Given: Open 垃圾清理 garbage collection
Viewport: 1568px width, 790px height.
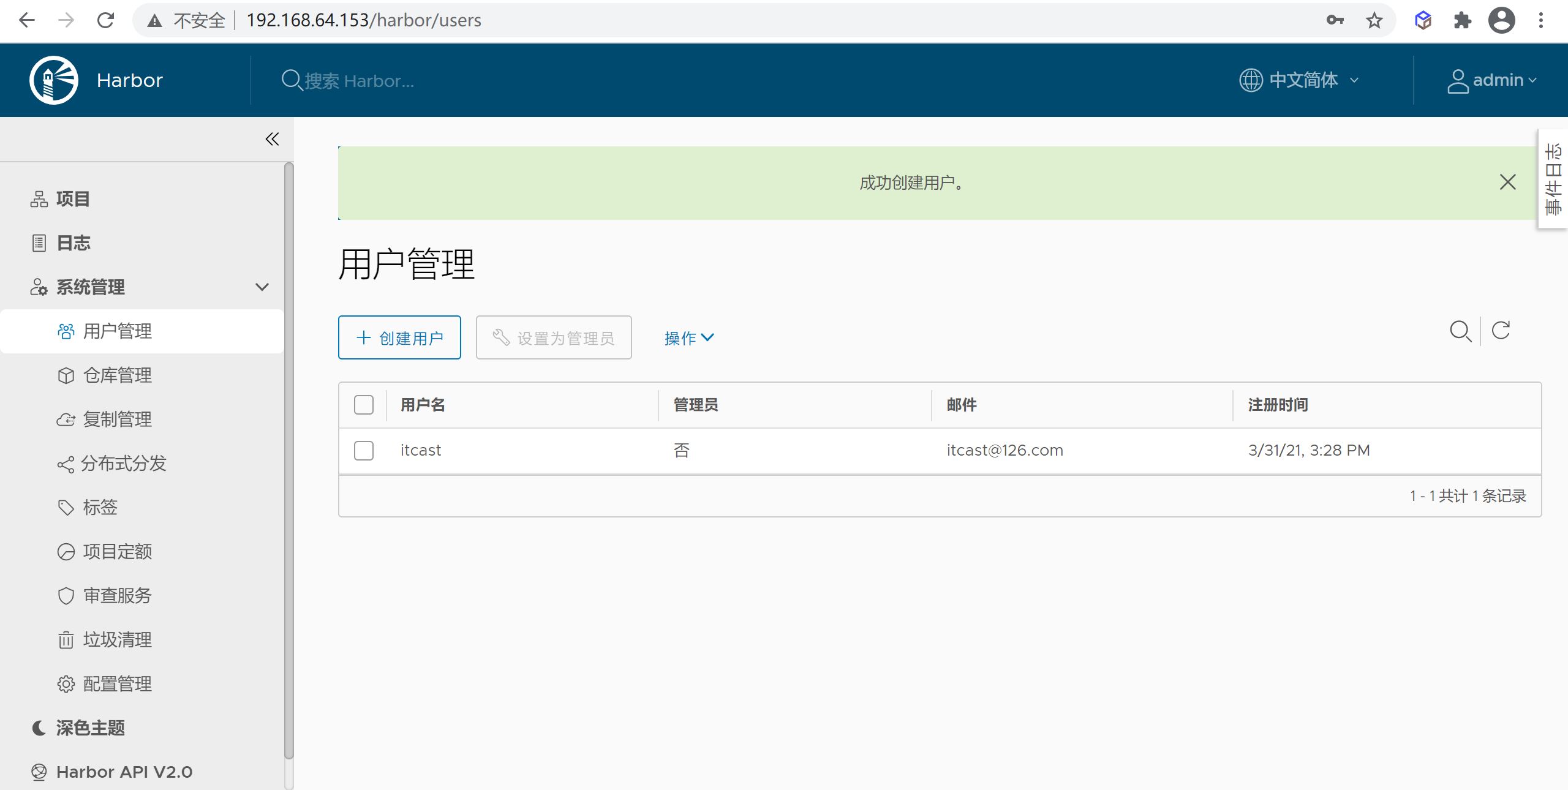Looking at the screenshot, I should pyautogui.click(x=118, y=639).
